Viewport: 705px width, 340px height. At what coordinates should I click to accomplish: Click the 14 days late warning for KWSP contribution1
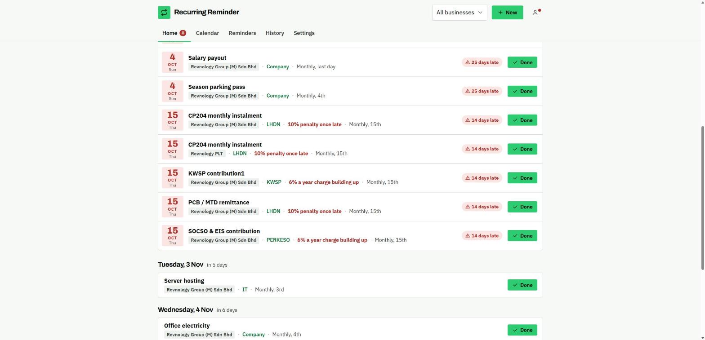[x=482, y=178]
